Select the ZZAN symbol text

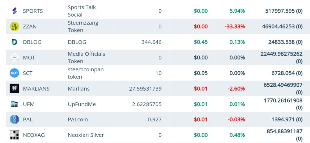30,27
